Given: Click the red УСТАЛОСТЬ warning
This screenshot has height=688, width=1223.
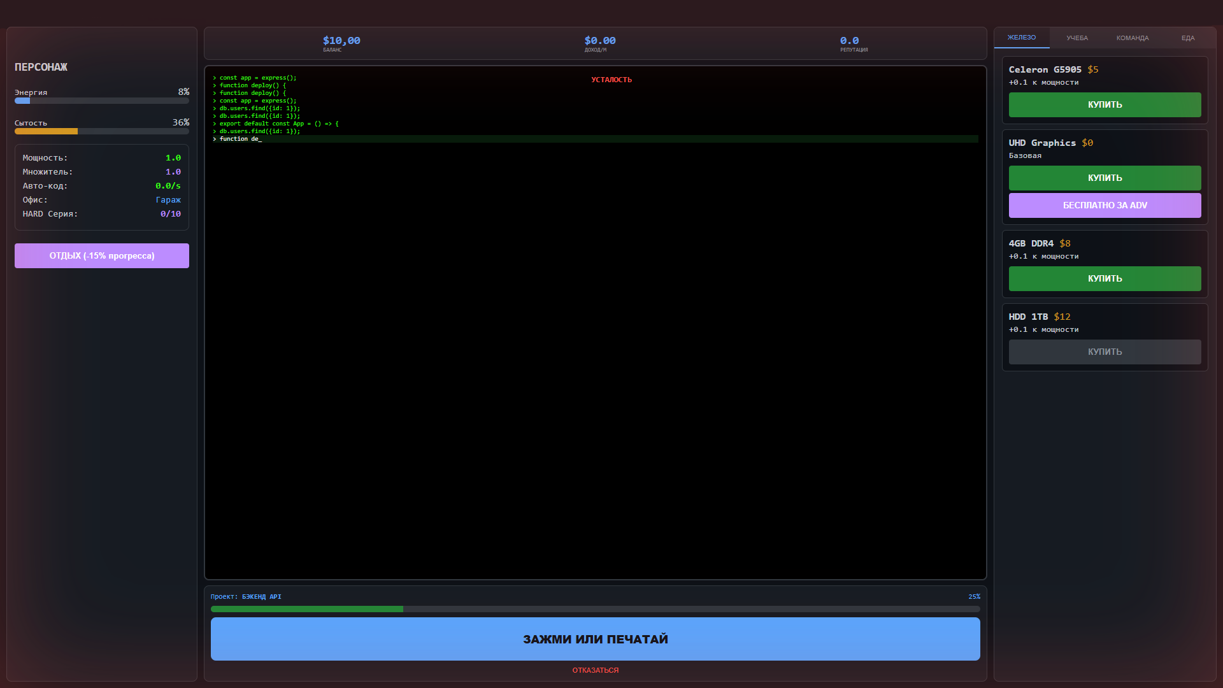Looking at the screenshot, I should 611,80.
